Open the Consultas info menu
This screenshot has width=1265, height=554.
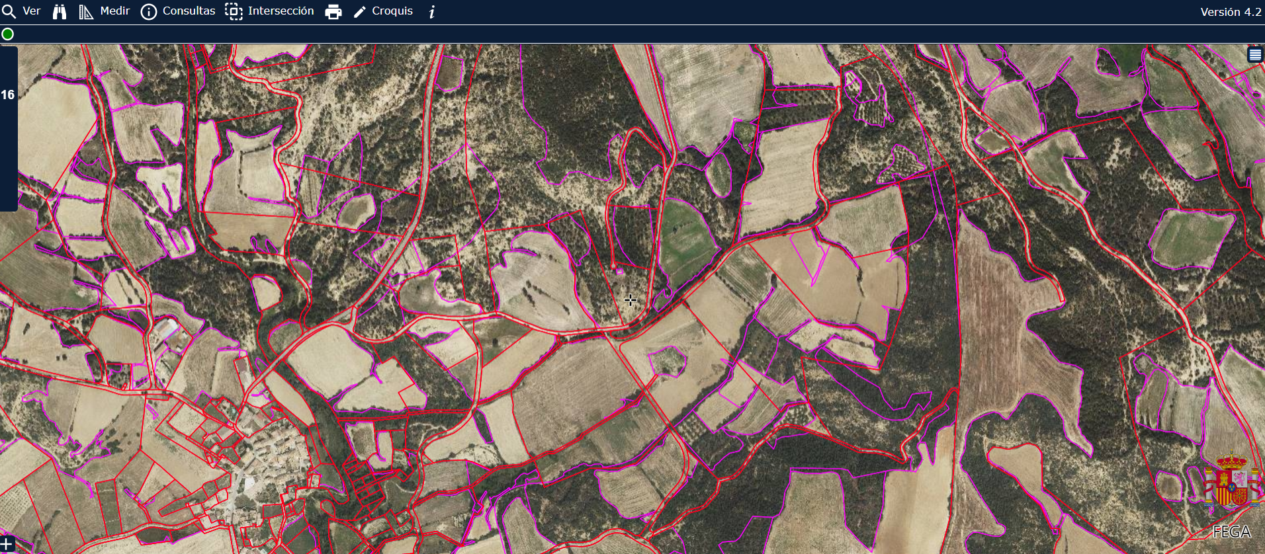point(178,11)
